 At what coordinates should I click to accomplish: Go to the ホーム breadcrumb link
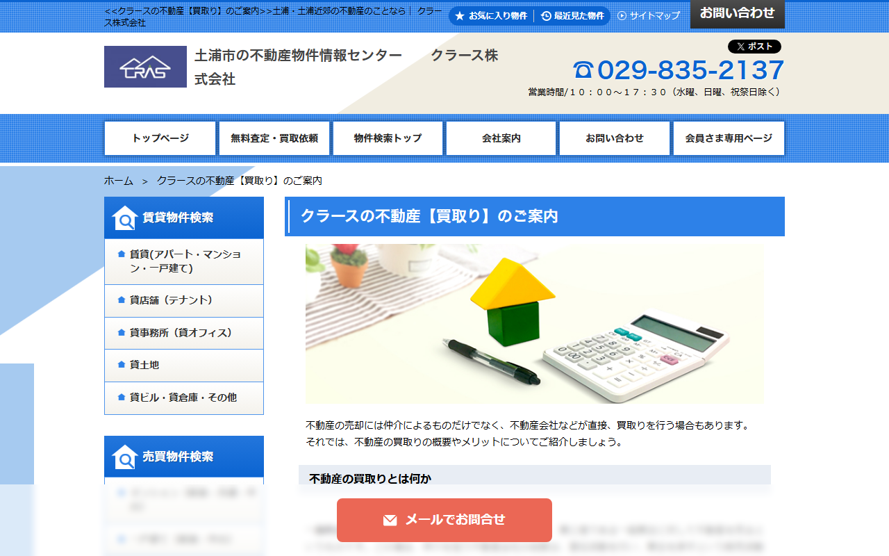click(x=119, y=181)
